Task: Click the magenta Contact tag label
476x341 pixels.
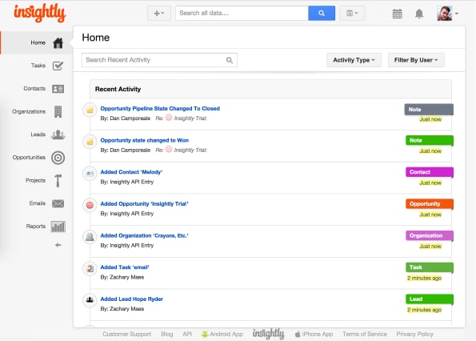Action: 430,172
